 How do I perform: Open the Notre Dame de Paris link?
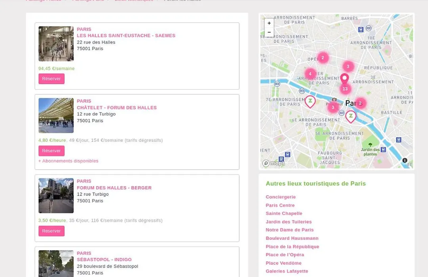coord(290,230)
